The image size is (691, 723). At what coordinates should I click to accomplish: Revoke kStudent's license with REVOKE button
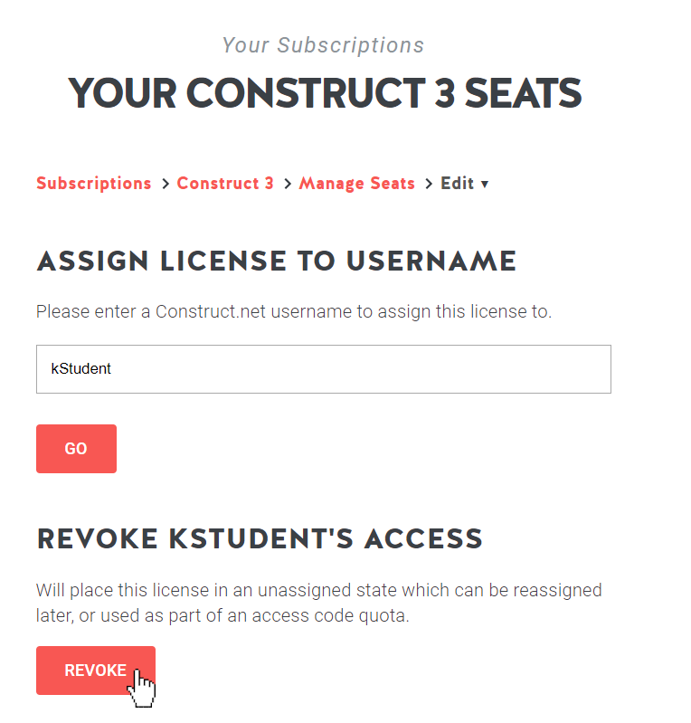pos(96,671)
